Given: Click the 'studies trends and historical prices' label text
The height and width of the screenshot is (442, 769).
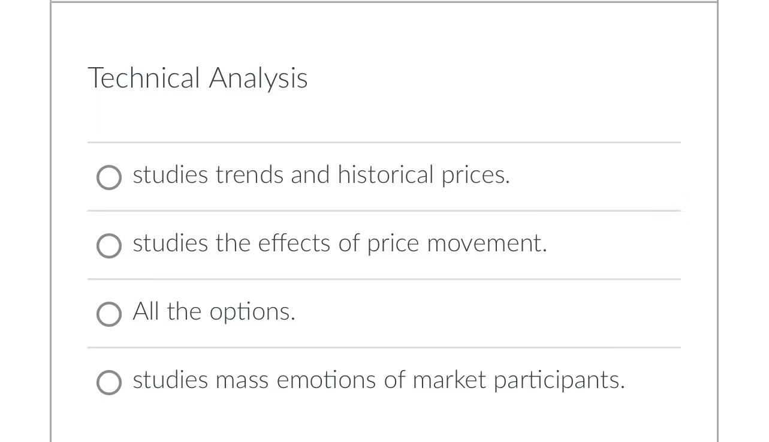Looking at the screenshot, I should [321, 176].
